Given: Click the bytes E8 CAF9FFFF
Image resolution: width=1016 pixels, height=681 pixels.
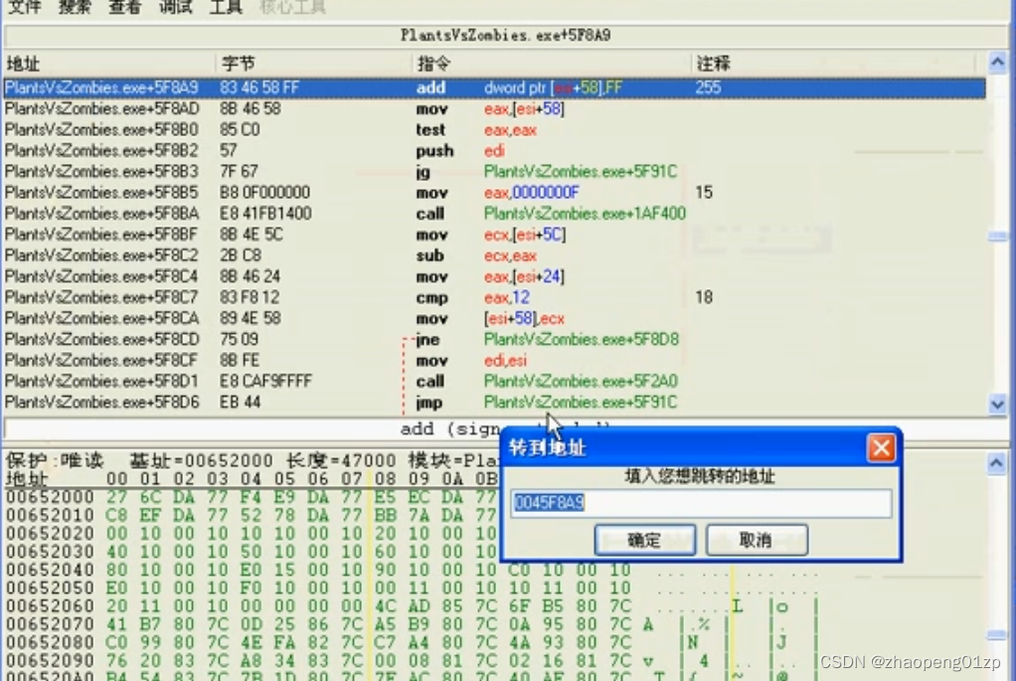Looking at the screenshot, I should point(265,381).
